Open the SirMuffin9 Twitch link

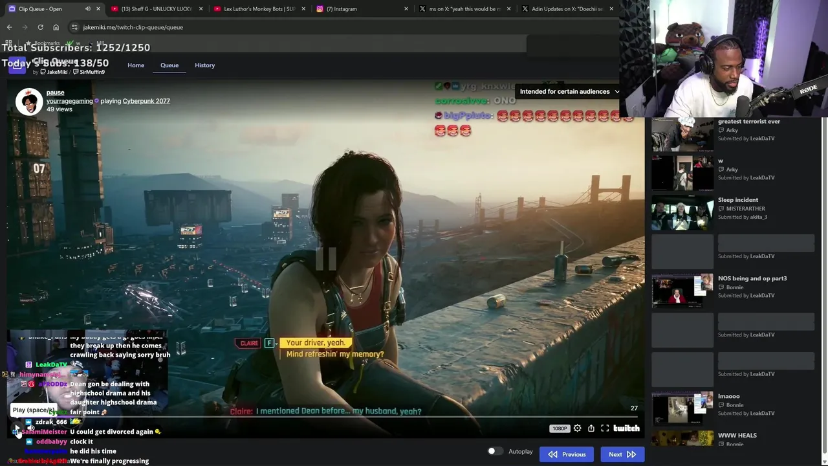click(89, 72)
